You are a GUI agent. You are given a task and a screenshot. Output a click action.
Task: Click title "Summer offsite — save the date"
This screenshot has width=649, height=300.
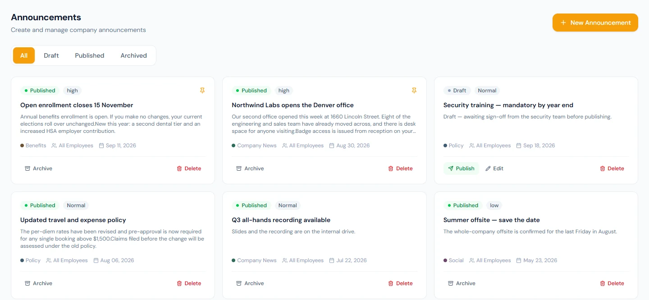pyautogui.click(x=491, y=220)
